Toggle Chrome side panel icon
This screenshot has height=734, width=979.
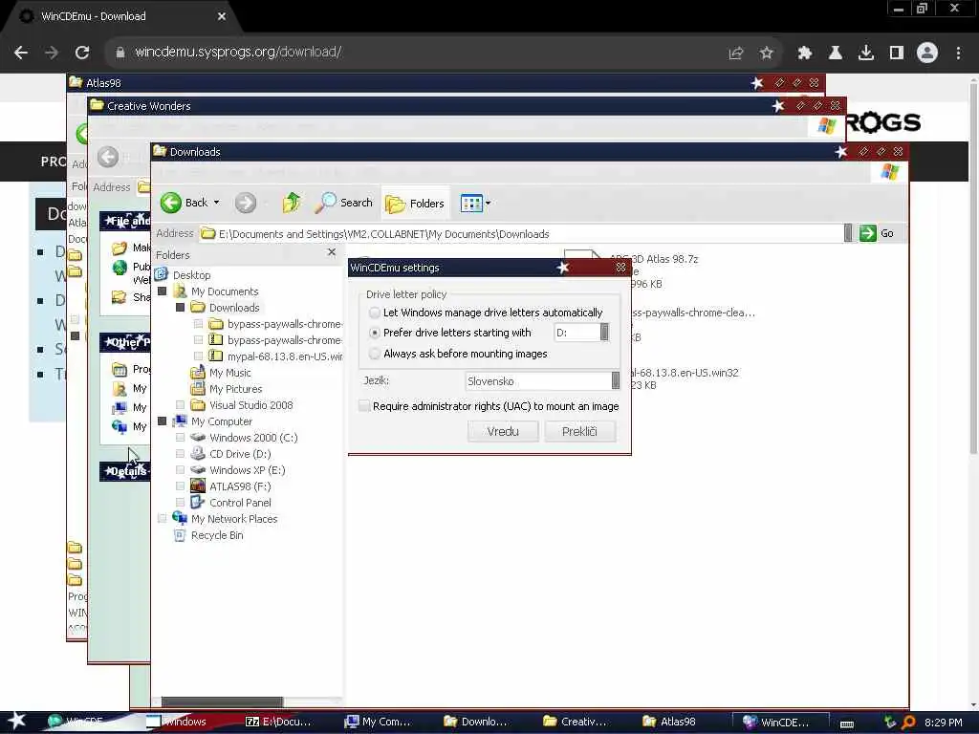[897, 54]
